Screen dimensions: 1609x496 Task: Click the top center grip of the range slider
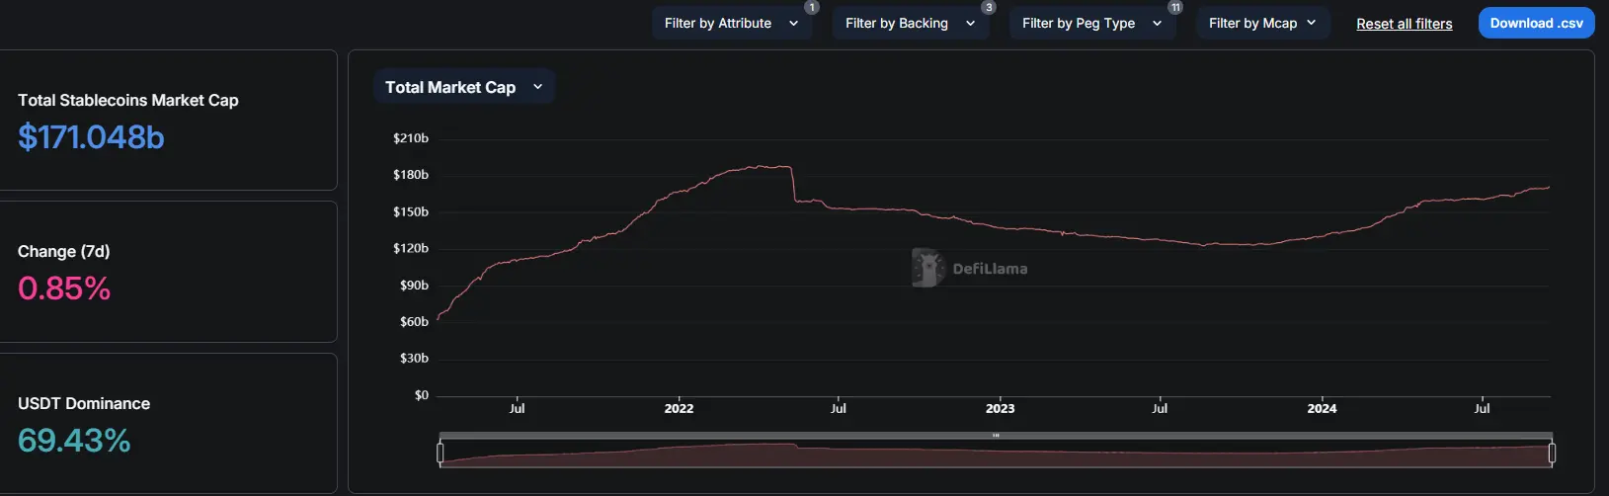[x=996, y=436]
